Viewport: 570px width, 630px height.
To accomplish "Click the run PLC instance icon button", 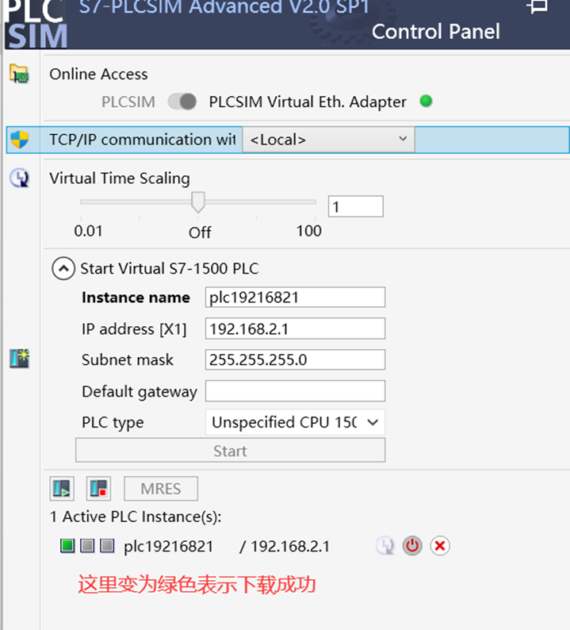I will [x=62, y=489].
